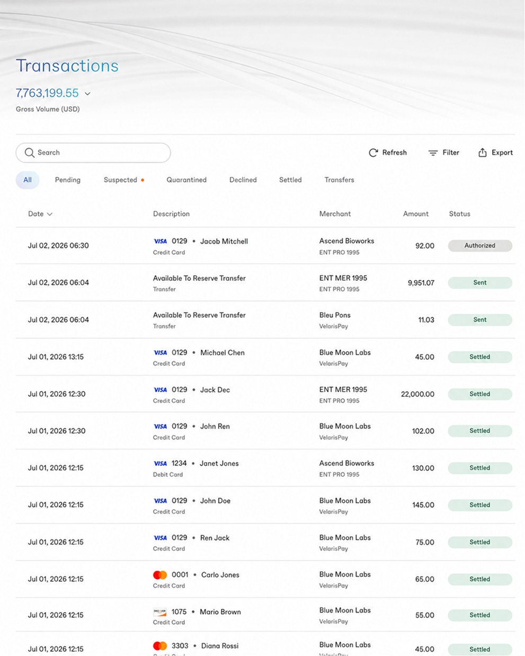
Task: Click the Authorized status badge
Action: point(480,246)
